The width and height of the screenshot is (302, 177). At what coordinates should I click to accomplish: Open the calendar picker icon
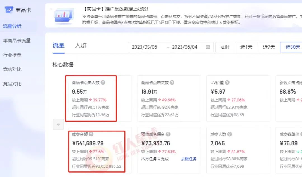tap(208, 47)
